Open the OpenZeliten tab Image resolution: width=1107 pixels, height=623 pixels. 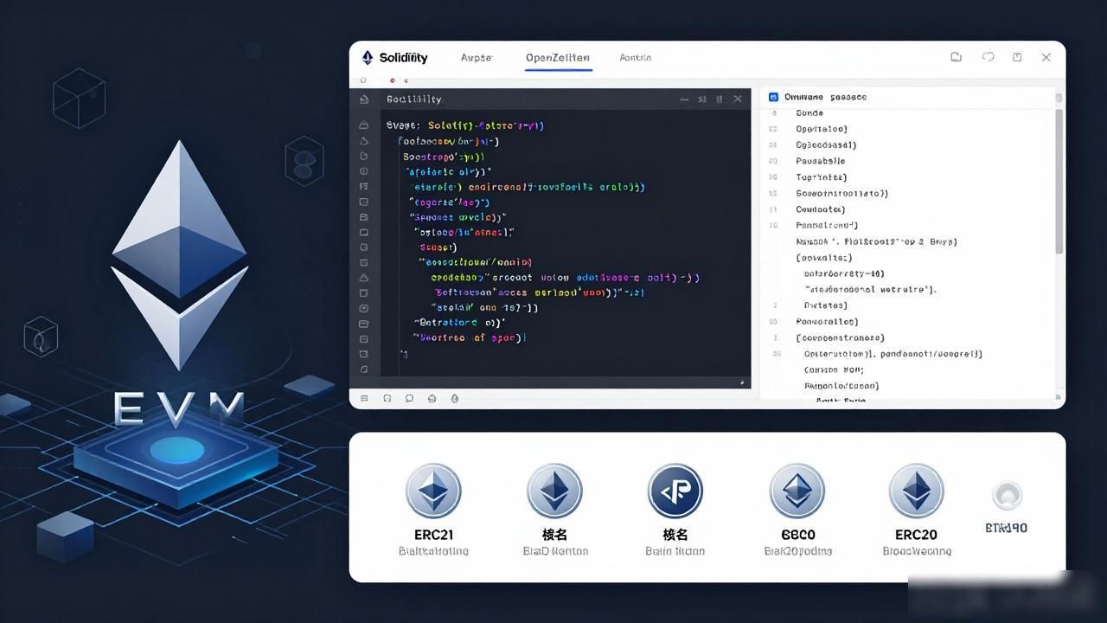tap(558, 58)
